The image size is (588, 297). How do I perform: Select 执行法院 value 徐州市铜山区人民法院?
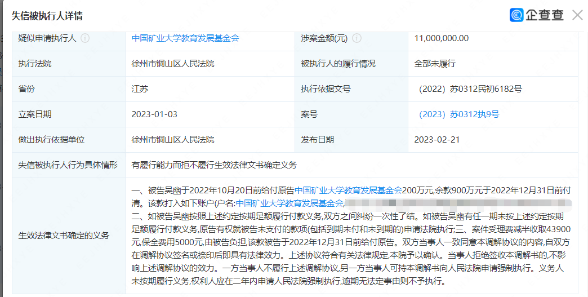click(x=173, y=64)
